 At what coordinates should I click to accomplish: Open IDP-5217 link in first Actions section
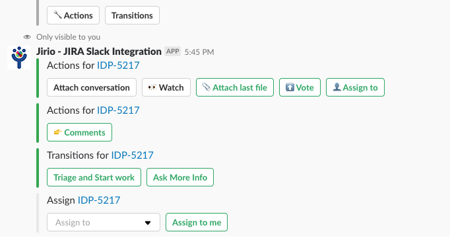tap(118, 65)
